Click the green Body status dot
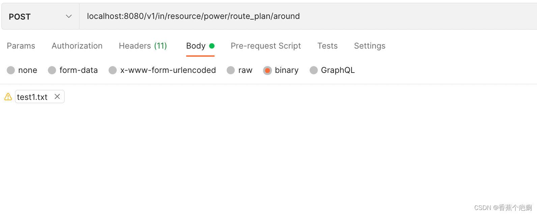Viewport: 537px width, 214px height. tap(212, 46)
